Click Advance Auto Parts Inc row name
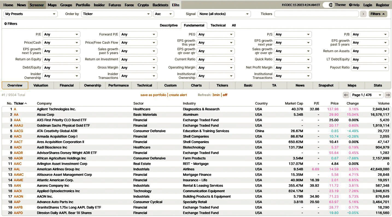 pyautogui.click(x=55, y=202)
